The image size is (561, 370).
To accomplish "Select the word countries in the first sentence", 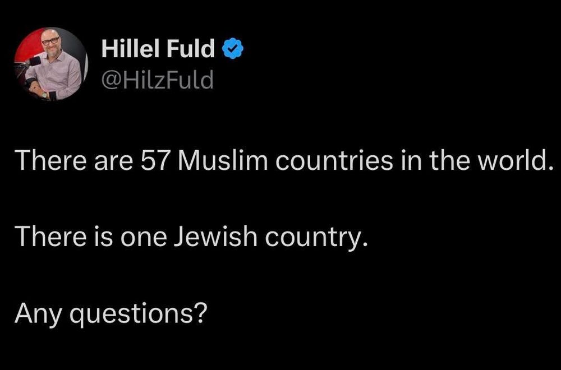I will tap(334, 160).
